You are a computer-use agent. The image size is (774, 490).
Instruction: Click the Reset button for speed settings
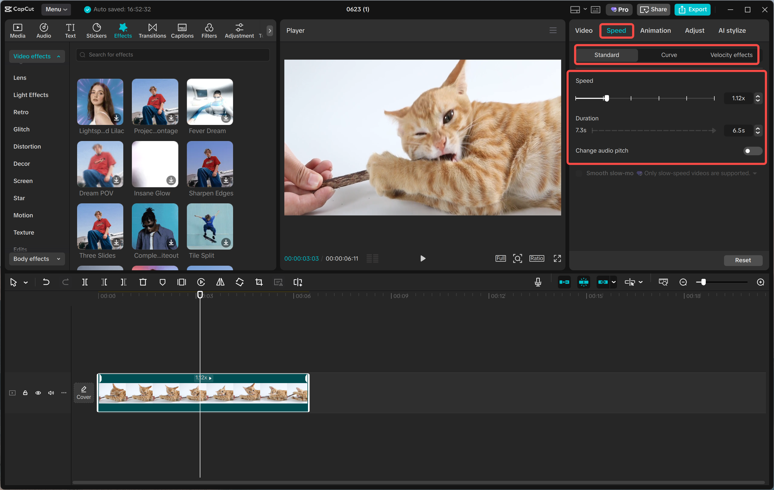(743, 260)
